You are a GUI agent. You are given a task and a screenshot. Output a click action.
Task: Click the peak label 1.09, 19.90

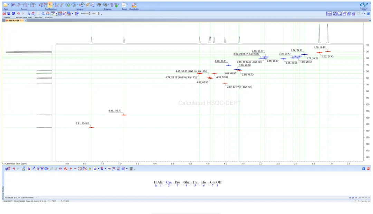click(320, 47)
